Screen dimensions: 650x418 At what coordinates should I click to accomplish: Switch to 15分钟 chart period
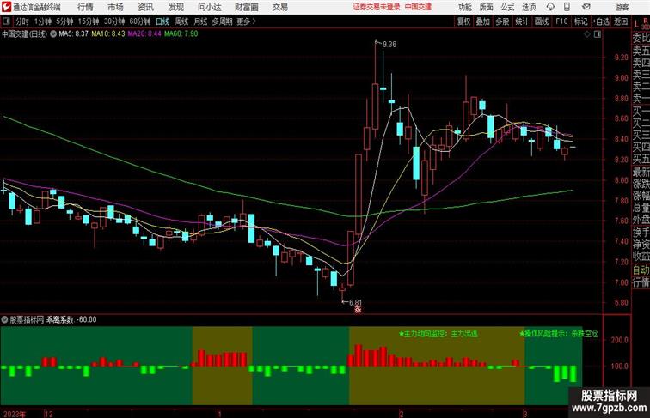click(x=89, y=21)
